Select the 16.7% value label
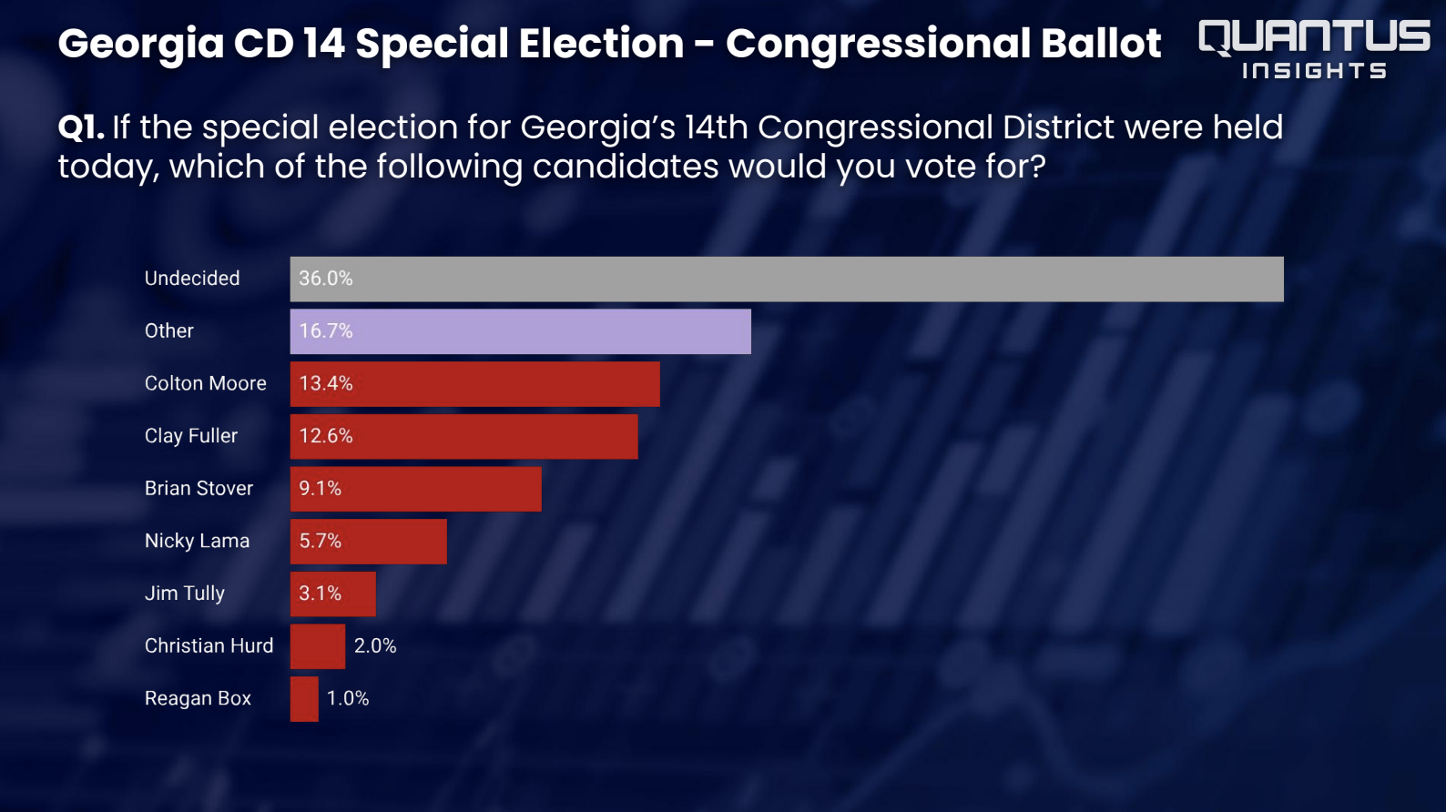The image size is (1446, 812). click(326, 331)
